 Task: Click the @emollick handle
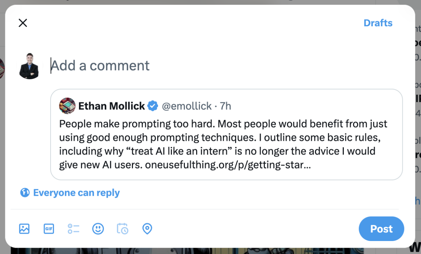pos(187,106)
